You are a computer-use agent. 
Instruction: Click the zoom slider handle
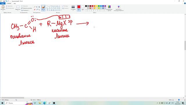(179, 100)
